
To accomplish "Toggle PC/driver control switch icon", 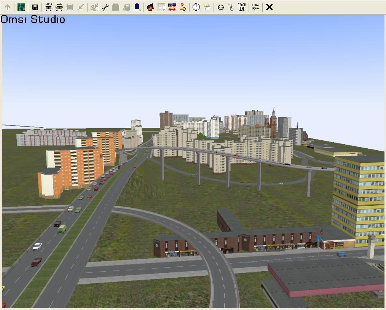I will coord(172,7).
